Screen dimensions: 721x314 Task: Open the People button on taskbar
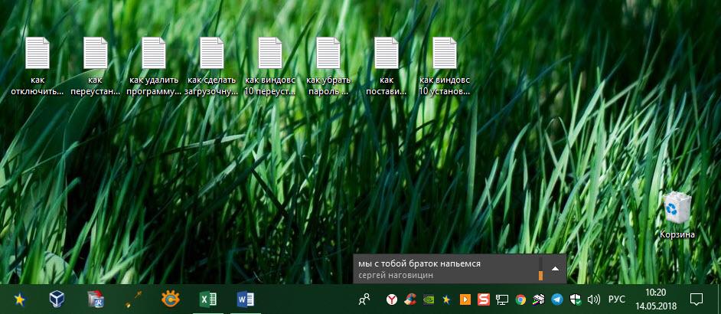tap(364, 299)
